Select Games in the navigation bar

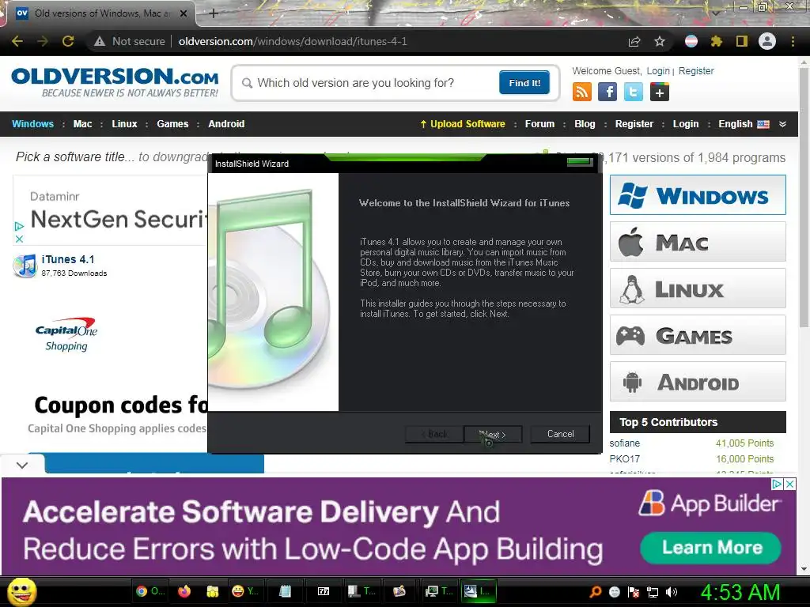pos(172,124)
